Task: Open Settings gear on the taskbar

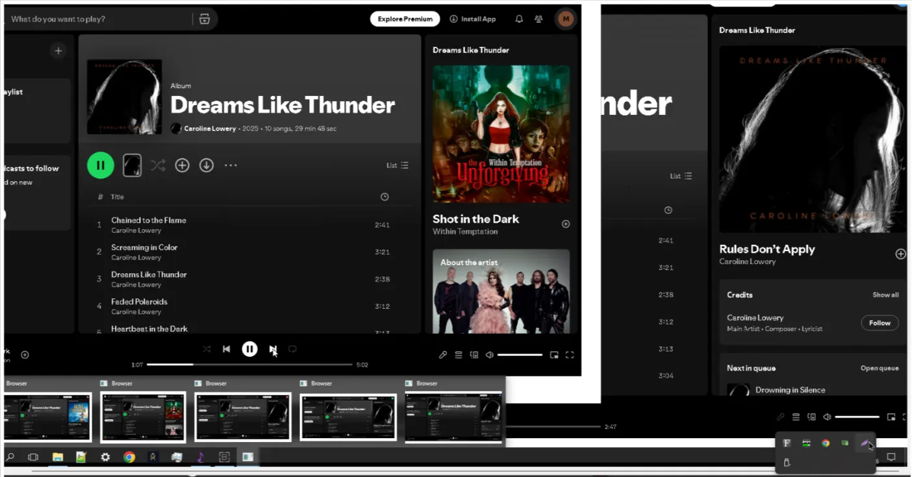Action: click(105, 457)
